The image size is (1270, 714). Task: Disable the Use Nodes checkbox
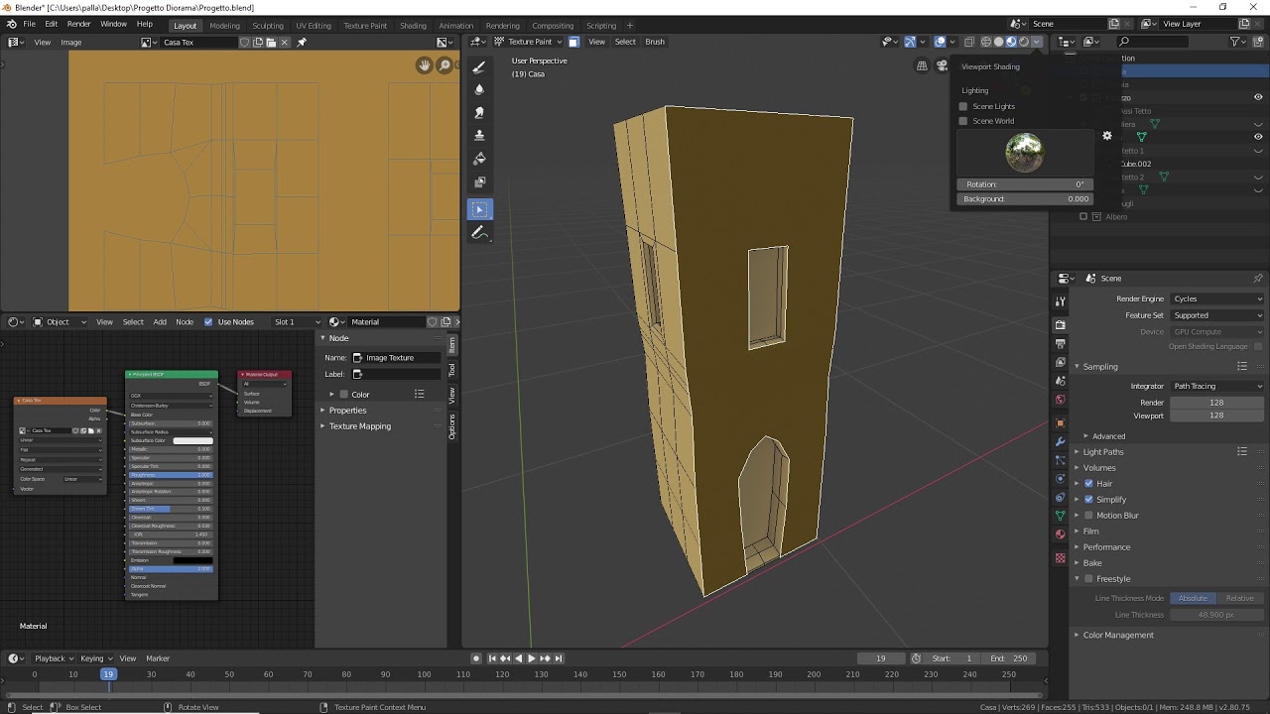(208, 321)
